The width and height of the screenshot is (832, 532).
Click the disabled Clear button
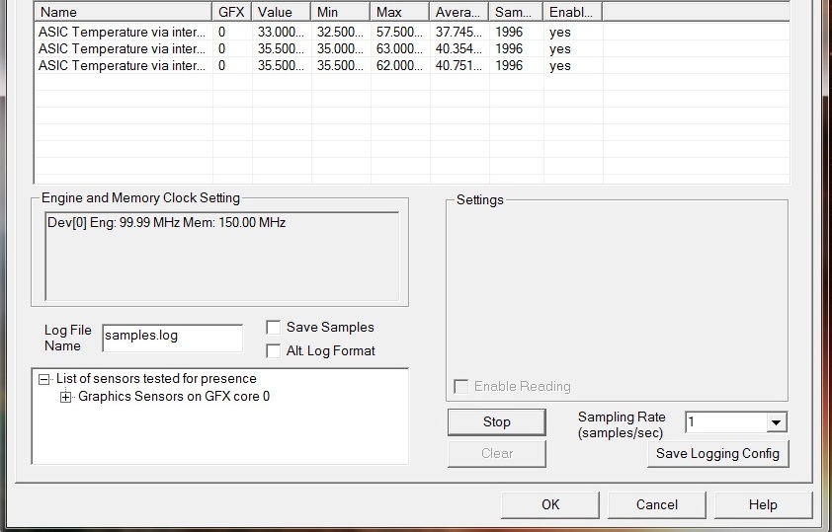tap(497, 454)
